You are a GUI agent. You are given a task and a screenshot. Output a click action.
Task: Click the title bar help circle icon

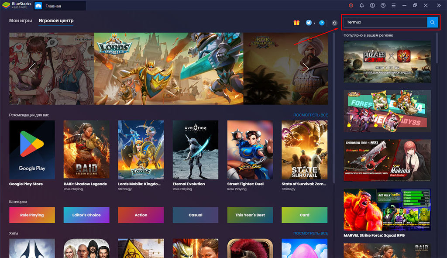click(383, 5)
